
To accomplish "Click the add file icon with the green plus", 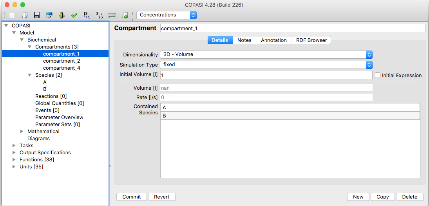I will 125,15.
